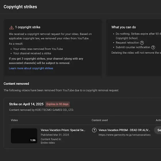Click the Content removed section heading
Screen dimensions: 161x161
click(x=16, y=84)
